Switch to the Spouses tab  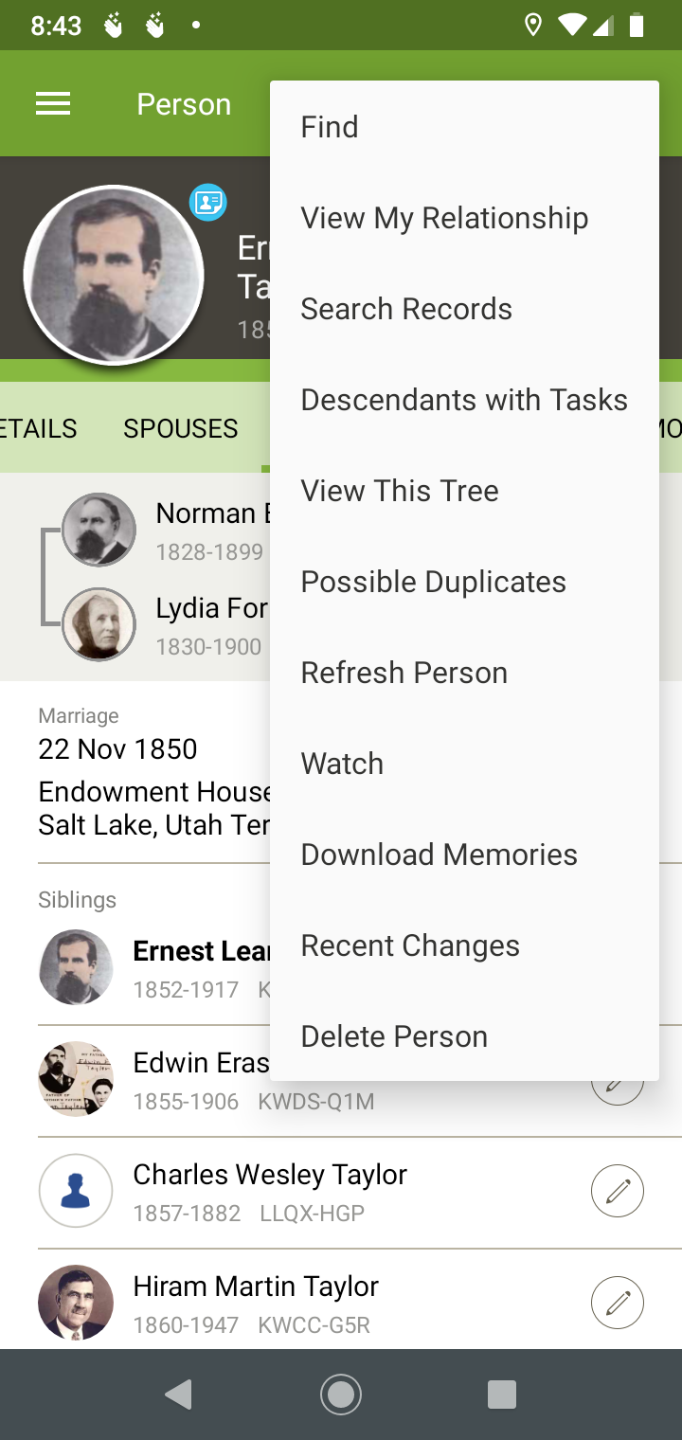click(181, 428)
